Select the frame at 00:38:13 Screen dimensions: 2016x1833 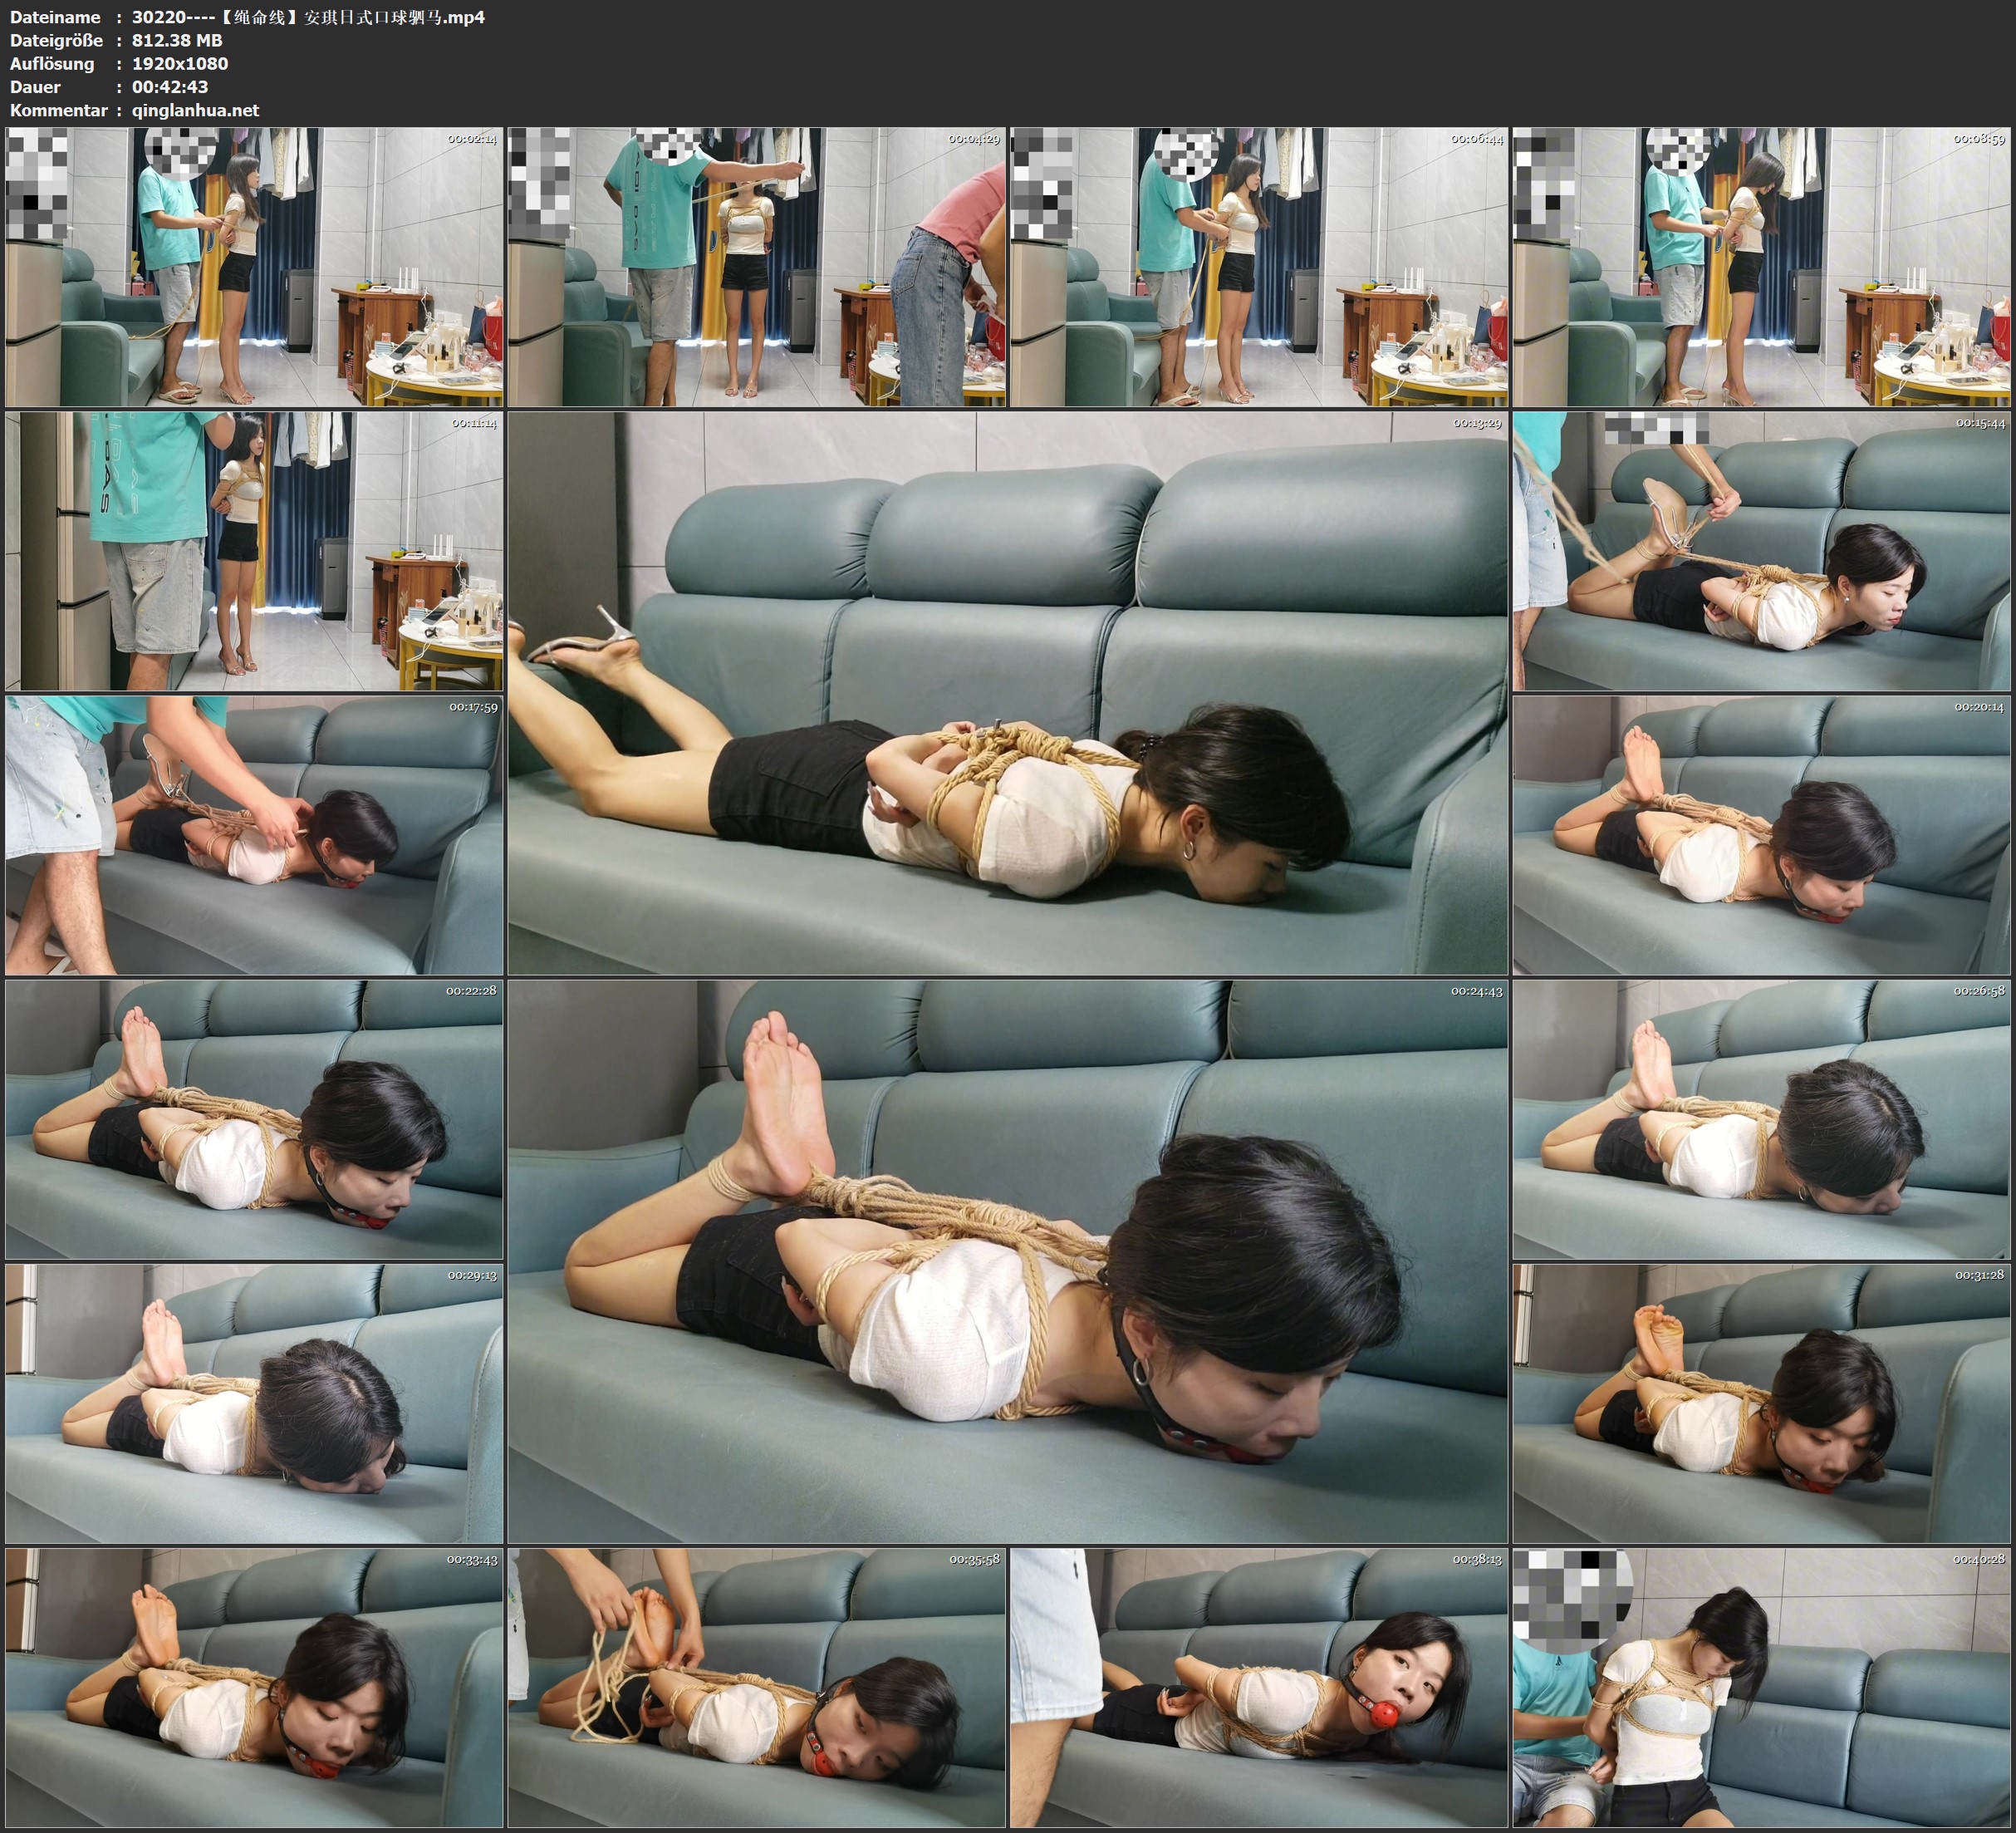pos(1259,1687)
